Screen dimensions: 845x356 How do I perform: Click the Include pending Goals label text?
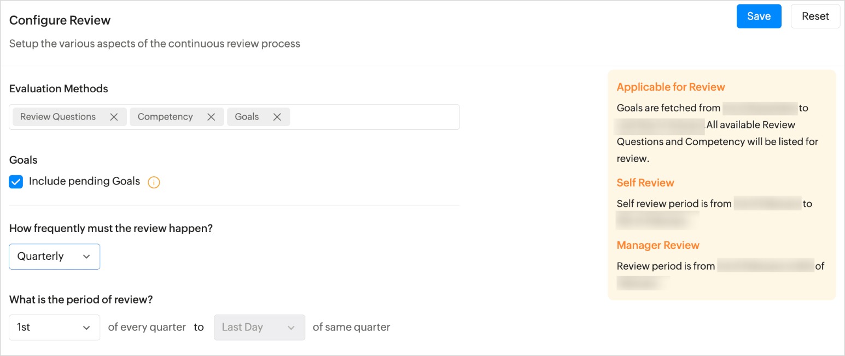click(x=84, y=181)
